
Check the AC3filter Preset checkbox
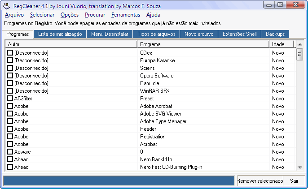click(10, 99)
